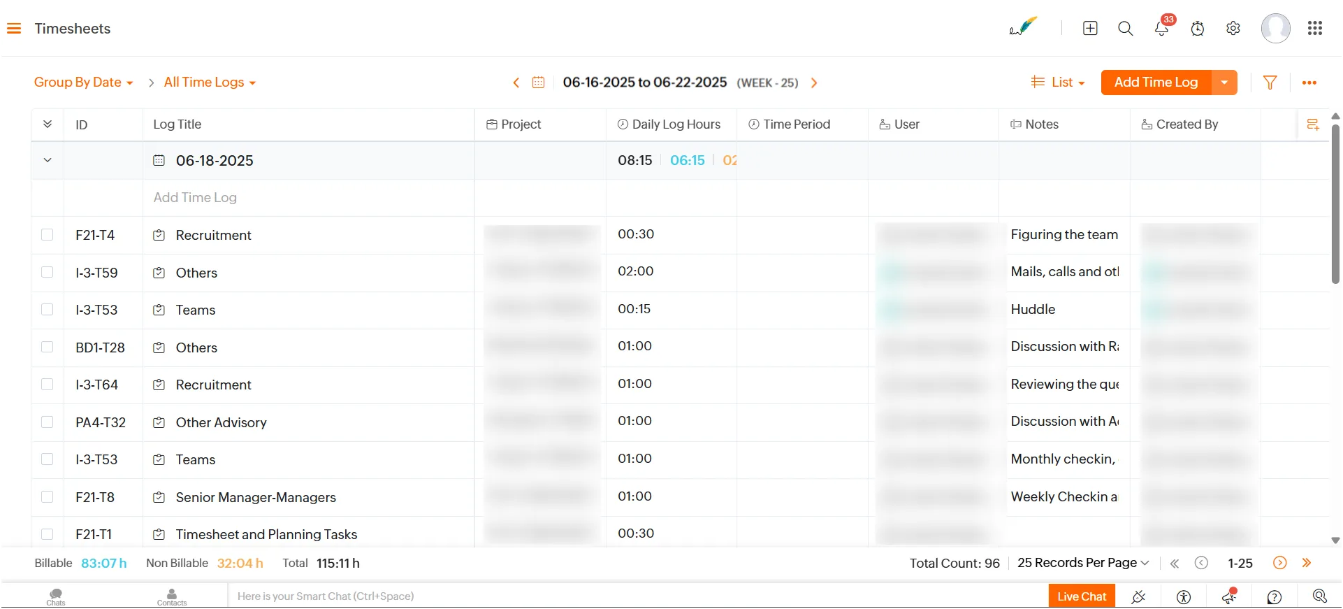This screenshot has width=1343, height=609.
Task: Sort by Log Title column header
Action: click(x=177, y=124)
